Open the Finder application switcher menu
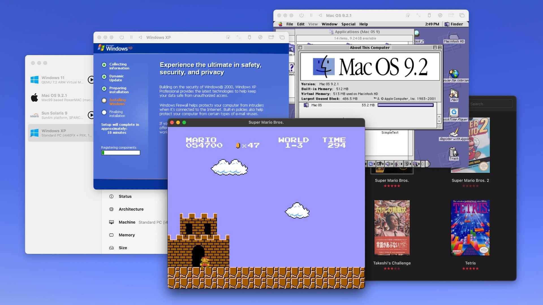This screenshot has width=543, height=305. tap(454, 24)
